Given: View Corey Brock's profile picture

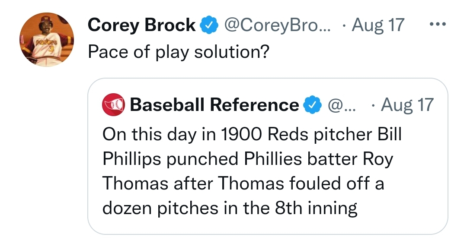Looking at the screenshot, I should pos(47,39).
